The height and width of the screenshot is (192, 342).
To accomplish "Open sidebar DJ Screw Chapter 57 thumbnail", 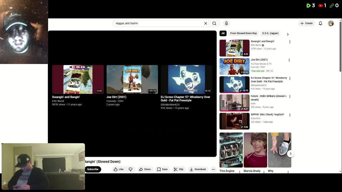I will pos(234,85).
